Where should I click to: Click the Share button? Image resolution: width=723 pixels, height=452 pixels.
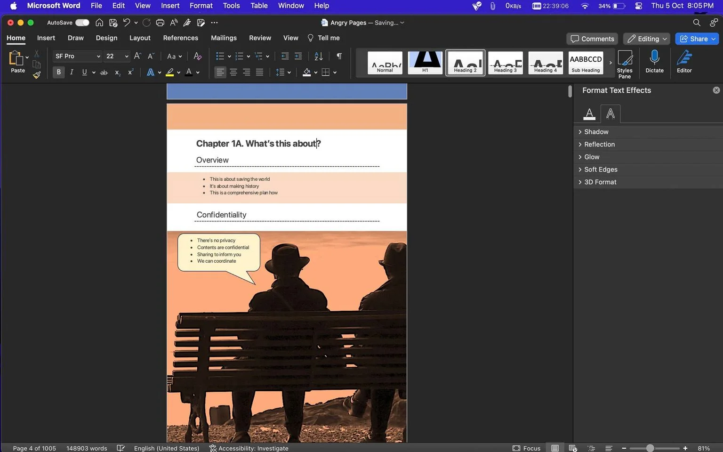tap(697, 39)
